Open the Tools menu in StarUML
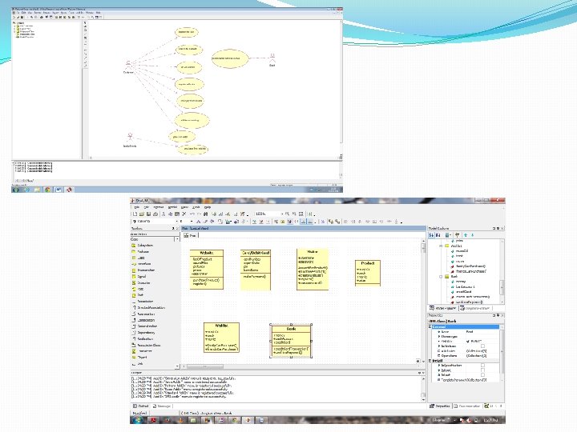Viewport: 577px width, 432px height. tap(196, 207)
